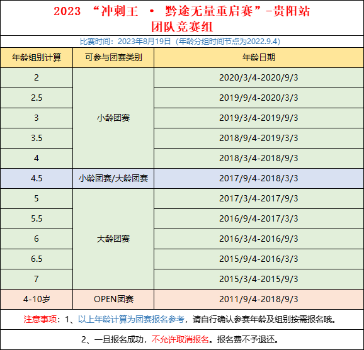Screen dimensions: 364x350
Task: Click the blue text '以上年龄计算为团赛报名参考'
Action: point(131,320)
